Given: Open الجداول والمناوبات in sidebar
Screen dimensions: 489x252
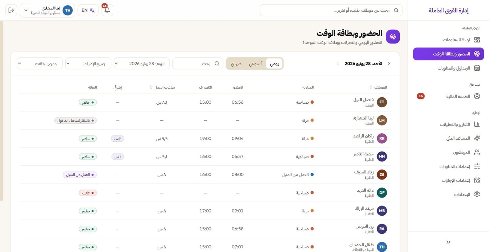Looking at the screenshot, I should point(448,68).
